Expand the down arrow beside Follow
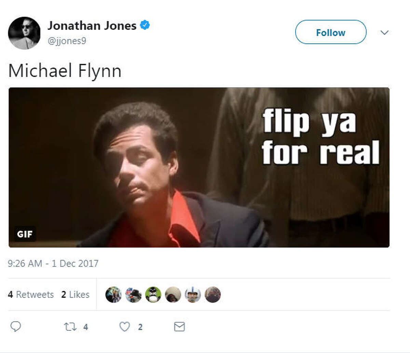 pos(385,33)
